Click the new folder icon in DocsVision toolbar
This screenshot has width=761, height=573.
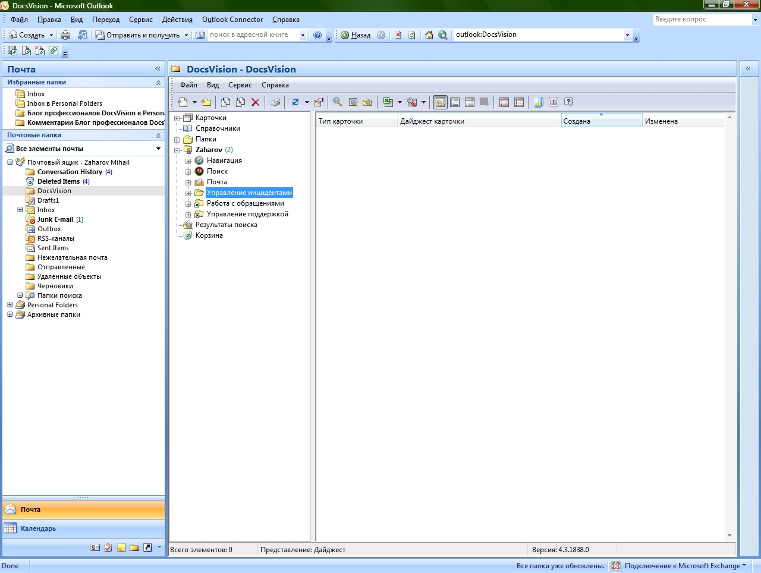[x=206, y=102]
